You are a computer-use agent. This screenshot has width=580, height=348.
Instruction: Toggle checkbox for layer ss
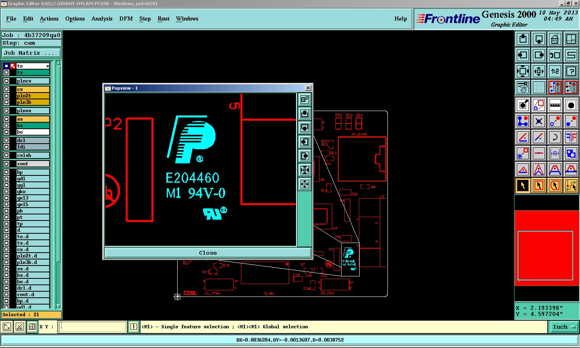[6, 119]
